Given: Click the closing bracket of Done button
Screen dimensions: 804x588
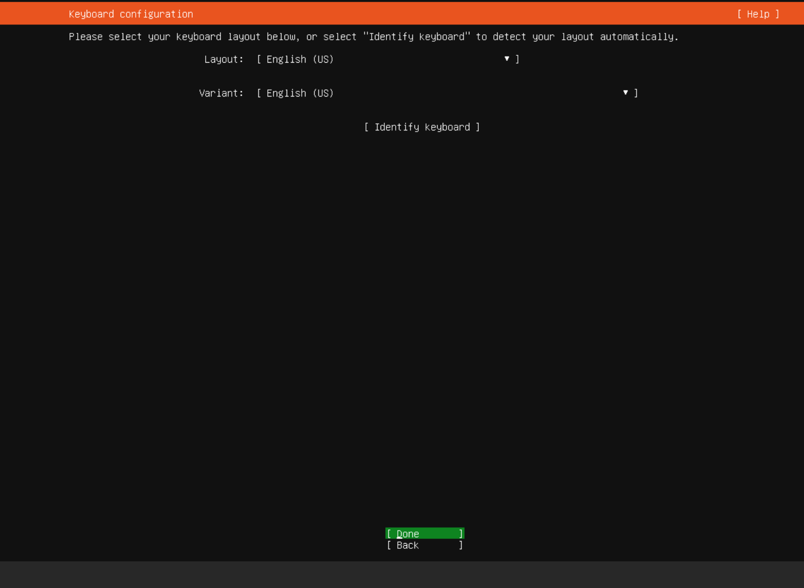Looking at the screenshot, I should [x=460, y=534].
